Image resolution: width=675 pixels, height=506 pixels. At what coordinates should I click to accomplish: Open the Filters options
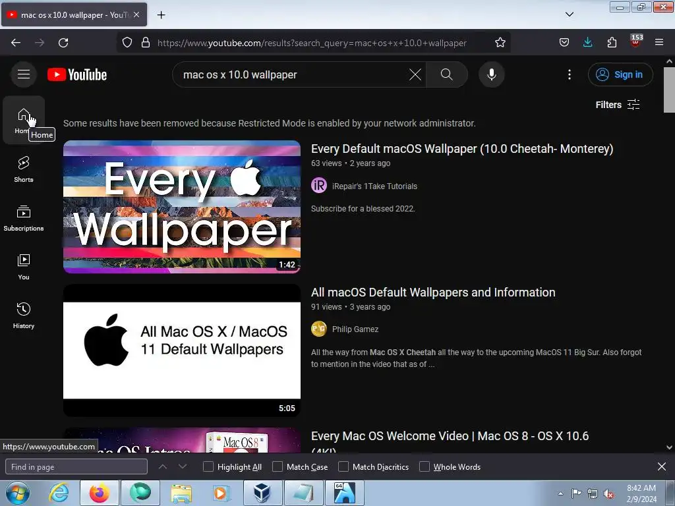point(617,105)
